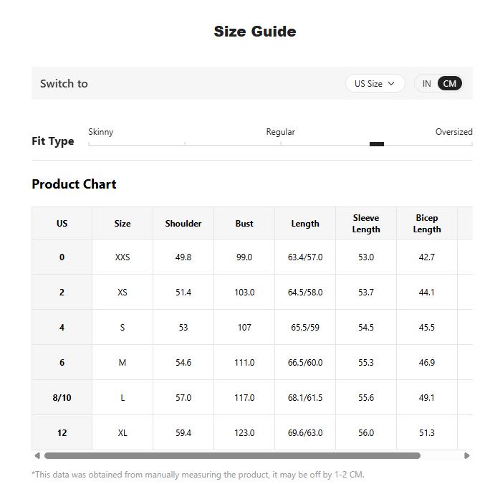Click the Oversized fit label
Viewport: 490px width, 484px height.
[x=453, y=132]
